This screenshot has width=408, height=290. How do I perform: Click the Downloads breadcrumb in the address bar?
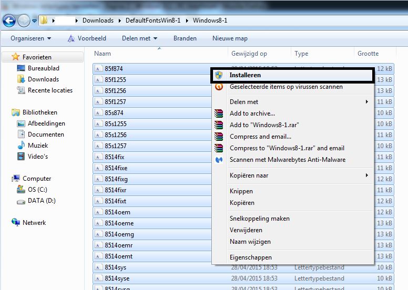point(98,20)
